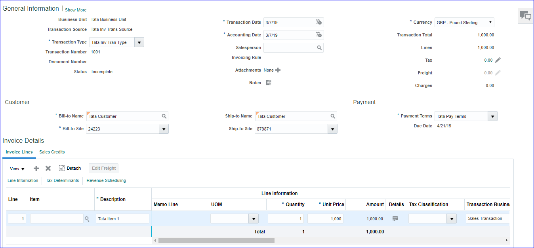
Task: Edit the Tax amount with pencil icon
Action: click(498, 60)
